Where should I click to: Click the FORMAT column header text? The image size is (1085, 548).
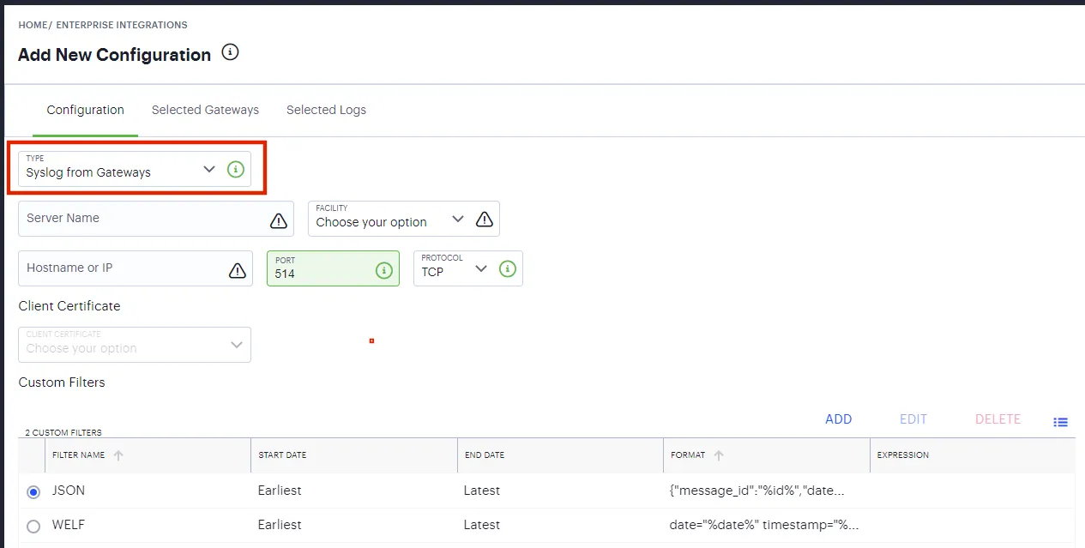pyautogui.click(x=687, y=455)
